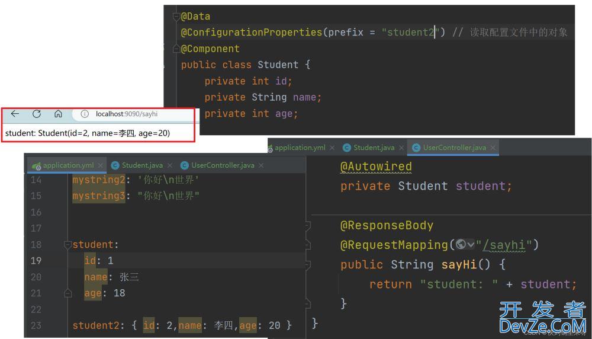Click fold marker beside @Component
This screenshot has width=592, height=339.
176,49
